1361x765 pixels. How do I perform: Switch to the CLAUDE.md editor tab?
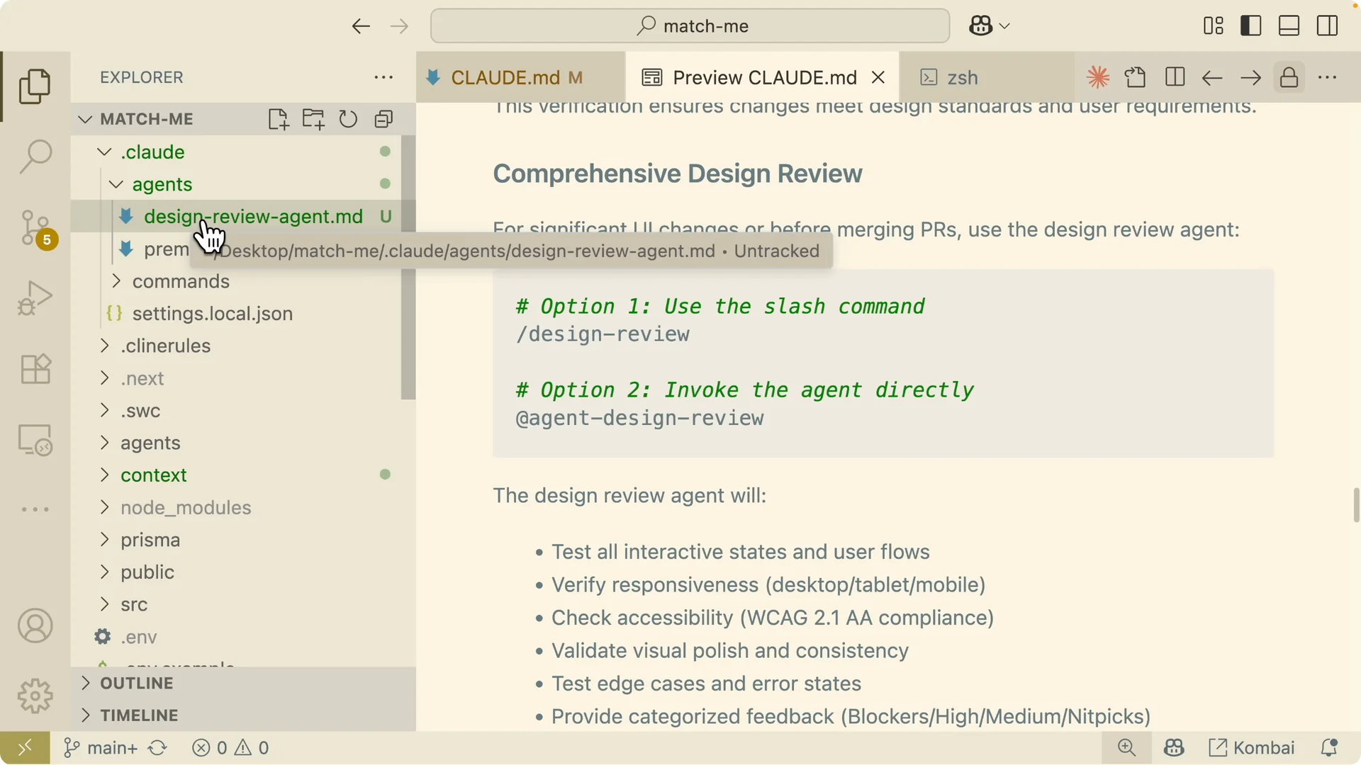(521, 77)
